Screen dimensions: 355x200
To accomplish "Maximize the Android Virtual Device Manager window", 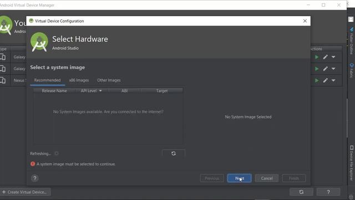I will click(323, 5).
